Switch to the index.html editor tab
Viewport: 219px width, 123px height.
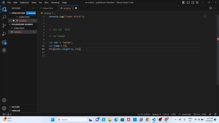point(48,8)
